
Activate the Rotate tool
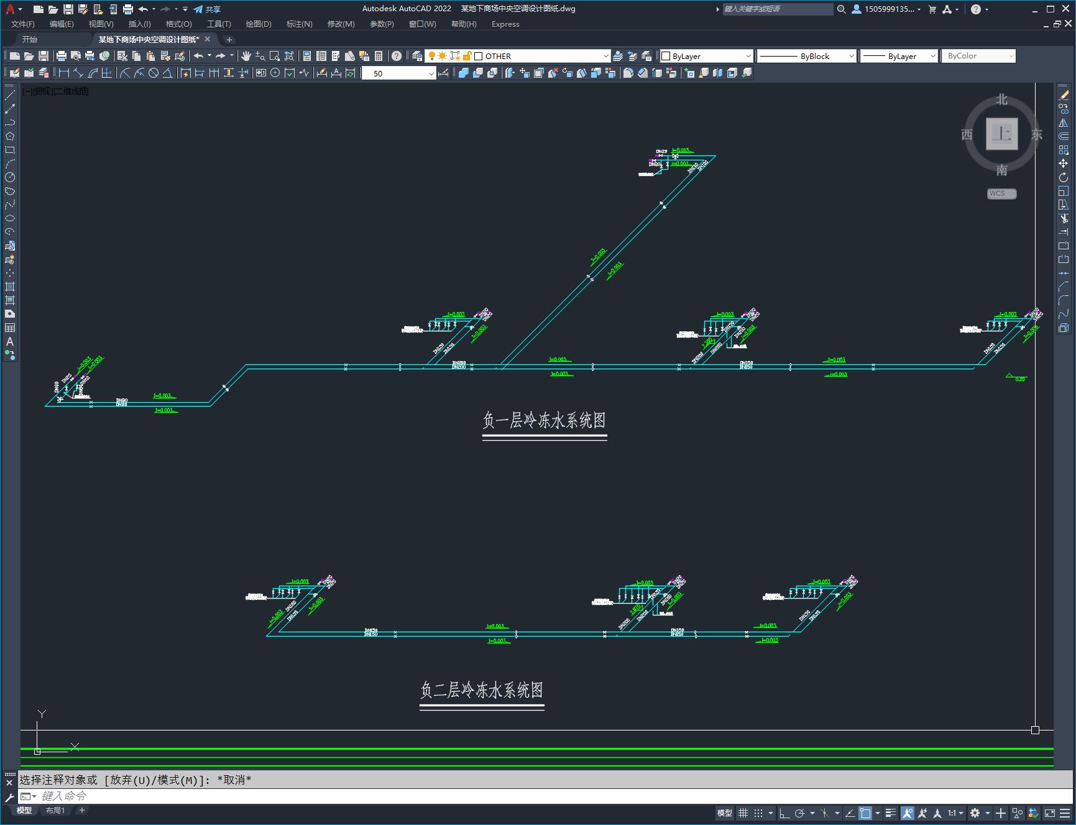coord(1064,177)
